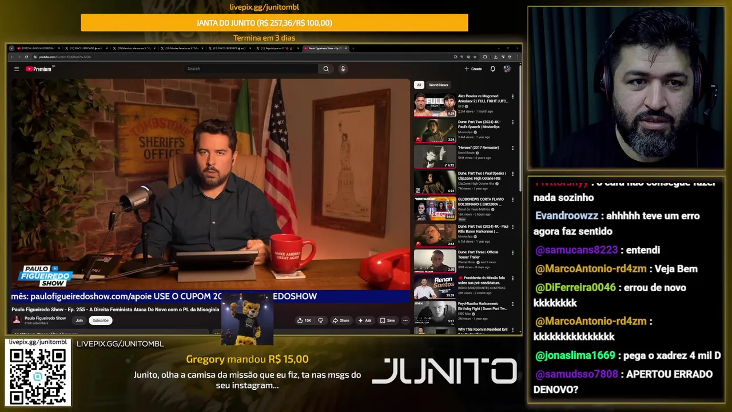Open Dune Part Three Official Teaser Trailer thumbnail
732x412 pixels.
(x=435, y=261)
